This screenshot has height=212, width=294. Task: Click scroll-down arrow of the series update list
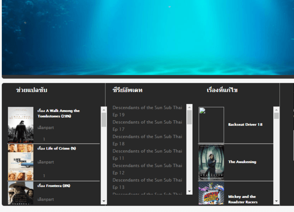click(189, 191)
